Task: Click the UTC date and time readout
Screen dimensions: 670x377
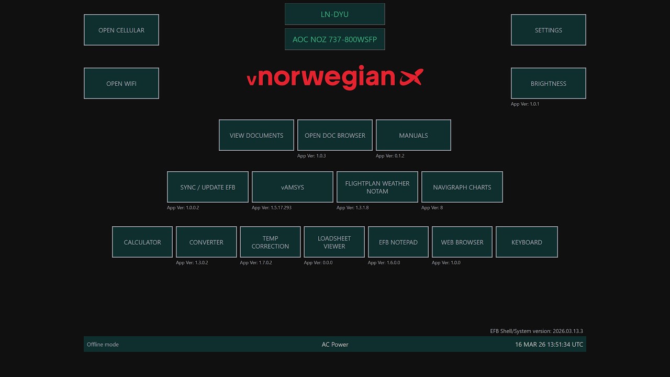Action: [549, 345]
